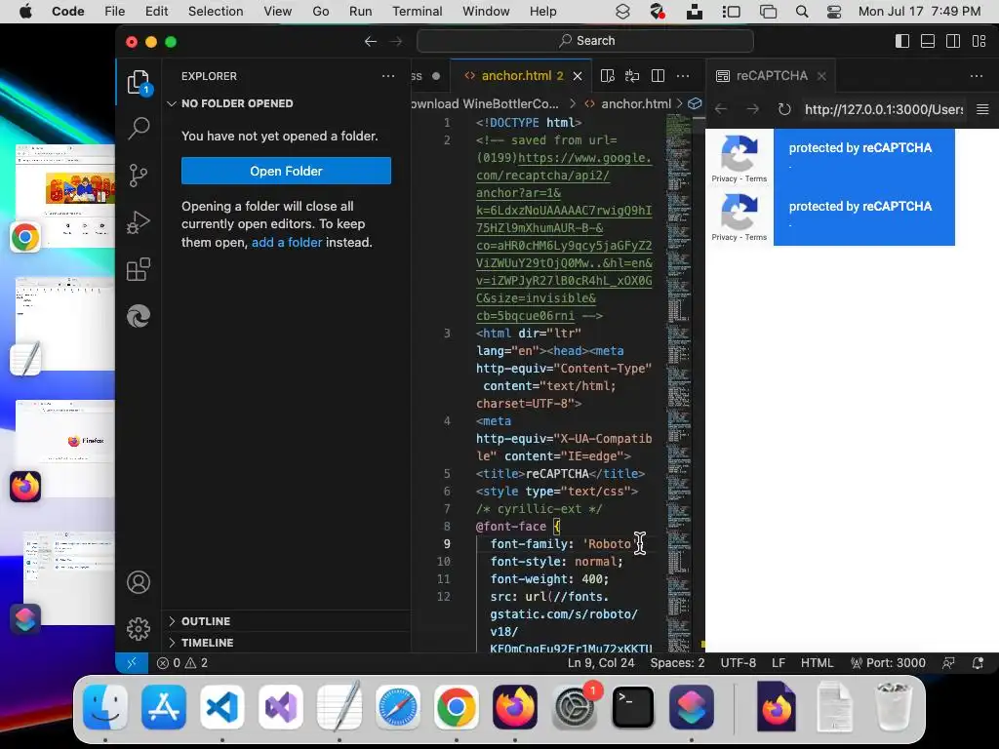Open Safari from the Dock
Viewport: 999px width, 749px height.
tap(398, 707)
